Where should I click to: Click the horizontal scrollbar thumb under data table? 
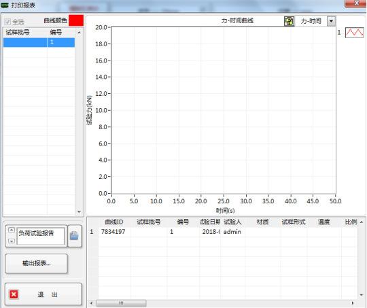(x=121, y=303)
